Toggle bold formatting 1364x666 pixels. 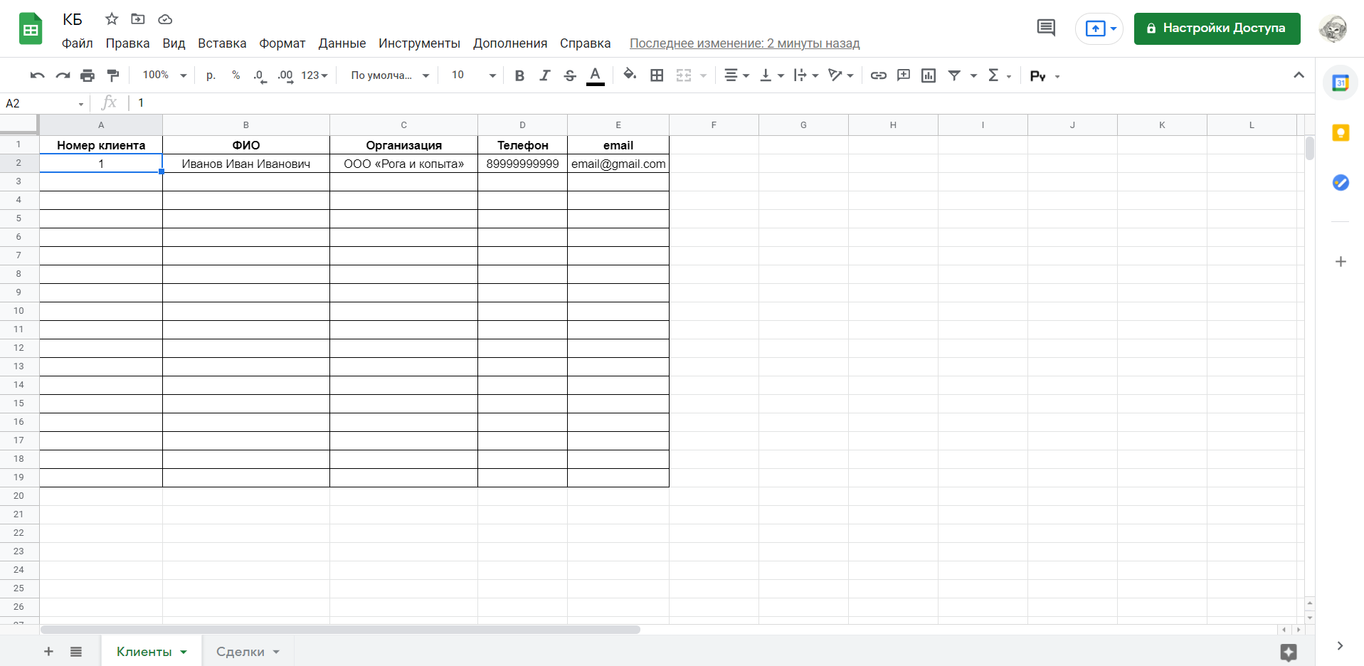519,75
